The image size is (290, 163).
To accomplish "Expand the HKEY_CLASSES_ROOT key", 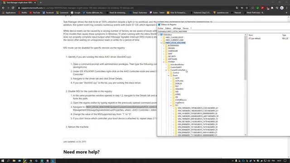I will (x=161, y=37).
